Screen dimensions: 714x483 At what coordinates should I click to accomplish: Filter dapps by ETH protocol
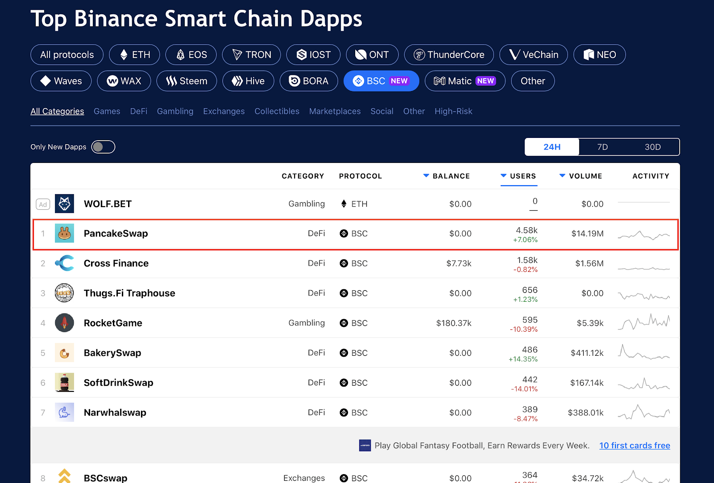(134, 54)
